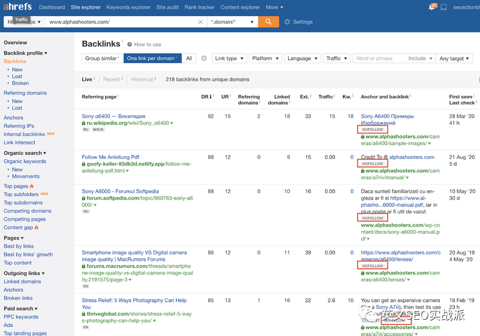This screenshot has height=336, width=480.
Task: Click the ahrefs logo
Action: pyautogui.click(x=17, y=7)
